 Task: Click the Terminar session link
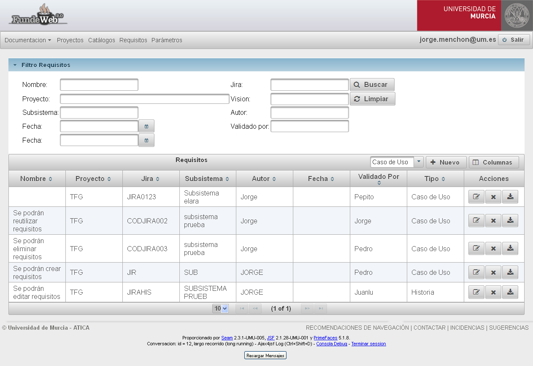(x=368, y=344)
